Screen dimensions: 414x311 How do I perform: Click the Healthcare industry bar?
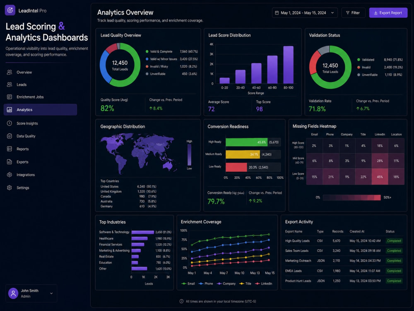click(140, 238)
